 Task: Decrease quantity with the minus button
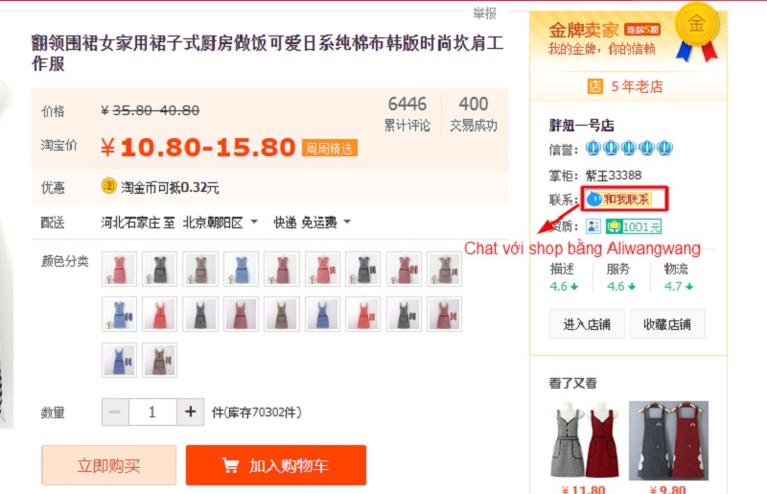point(115,412)
